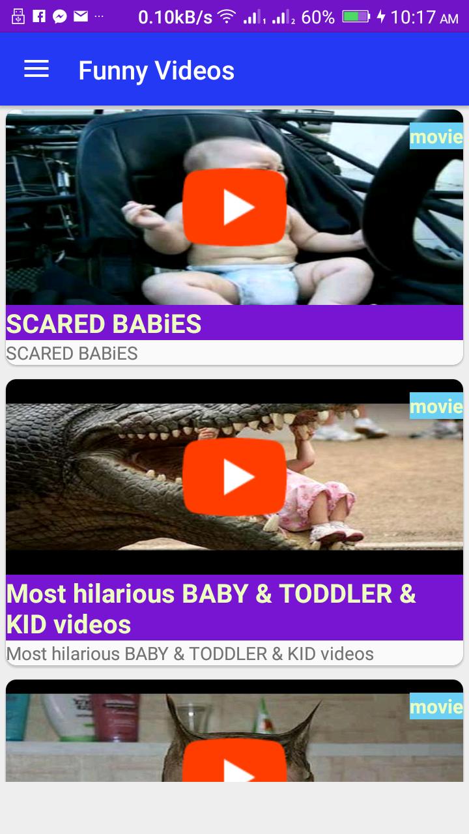
Task: Play the crocodile toddler video
Action: click(234, 477)
